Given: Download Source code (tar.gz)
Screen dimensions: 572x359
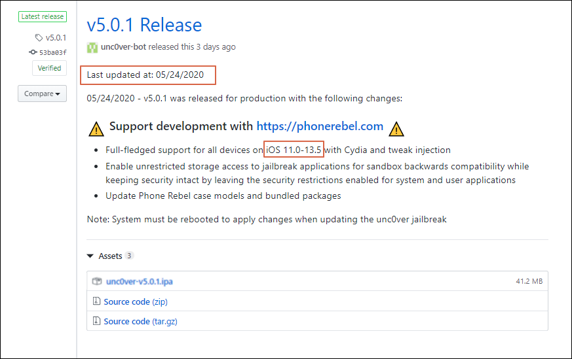Looking at the screenshot, I should click(x=140, y=322).
